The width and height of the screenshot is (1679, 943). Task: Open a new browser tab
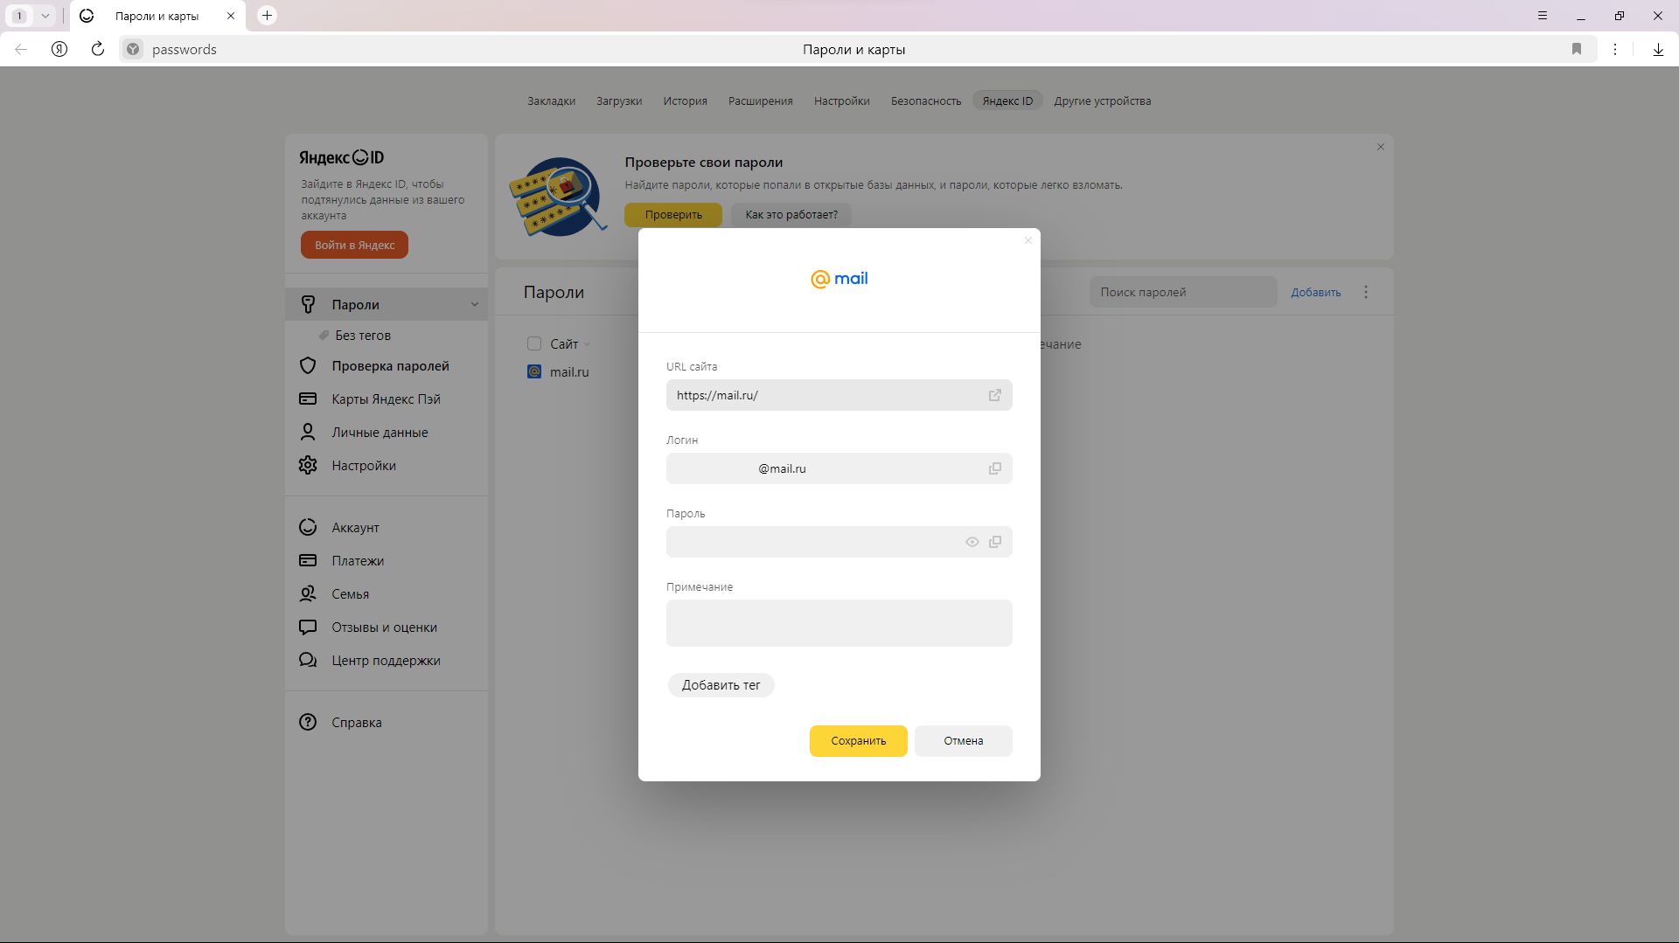(268, 16)
